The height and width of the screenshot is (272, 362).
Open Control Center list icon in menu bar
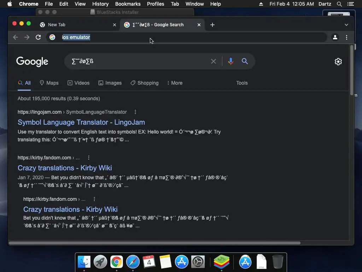[x=351, y=4]
